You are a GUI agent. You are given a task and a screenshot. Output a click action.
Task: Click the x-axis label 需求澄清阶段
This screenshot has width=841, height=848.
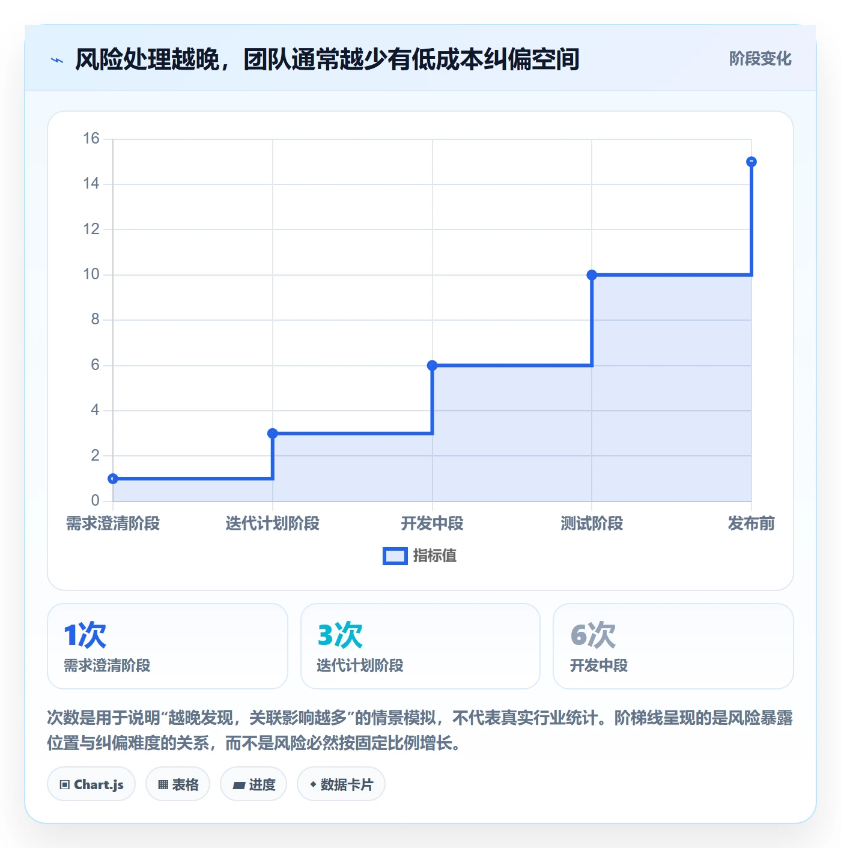pyautogui.click(x=113, y=524)
